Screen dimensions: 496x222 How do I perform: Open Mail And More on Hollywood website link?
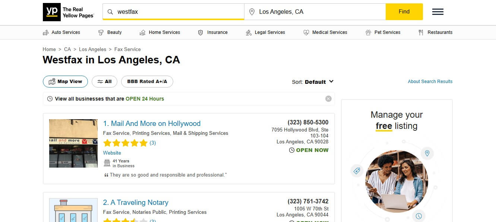pyautogui.click(x=112, y=153)
